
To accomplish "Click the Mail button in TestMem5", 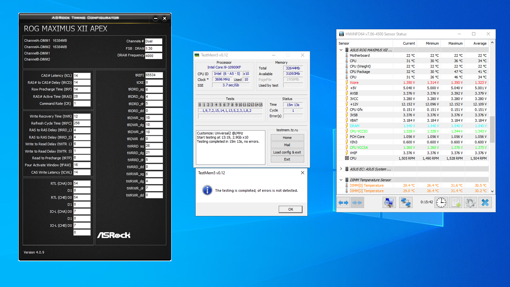I will click(287, 145).
